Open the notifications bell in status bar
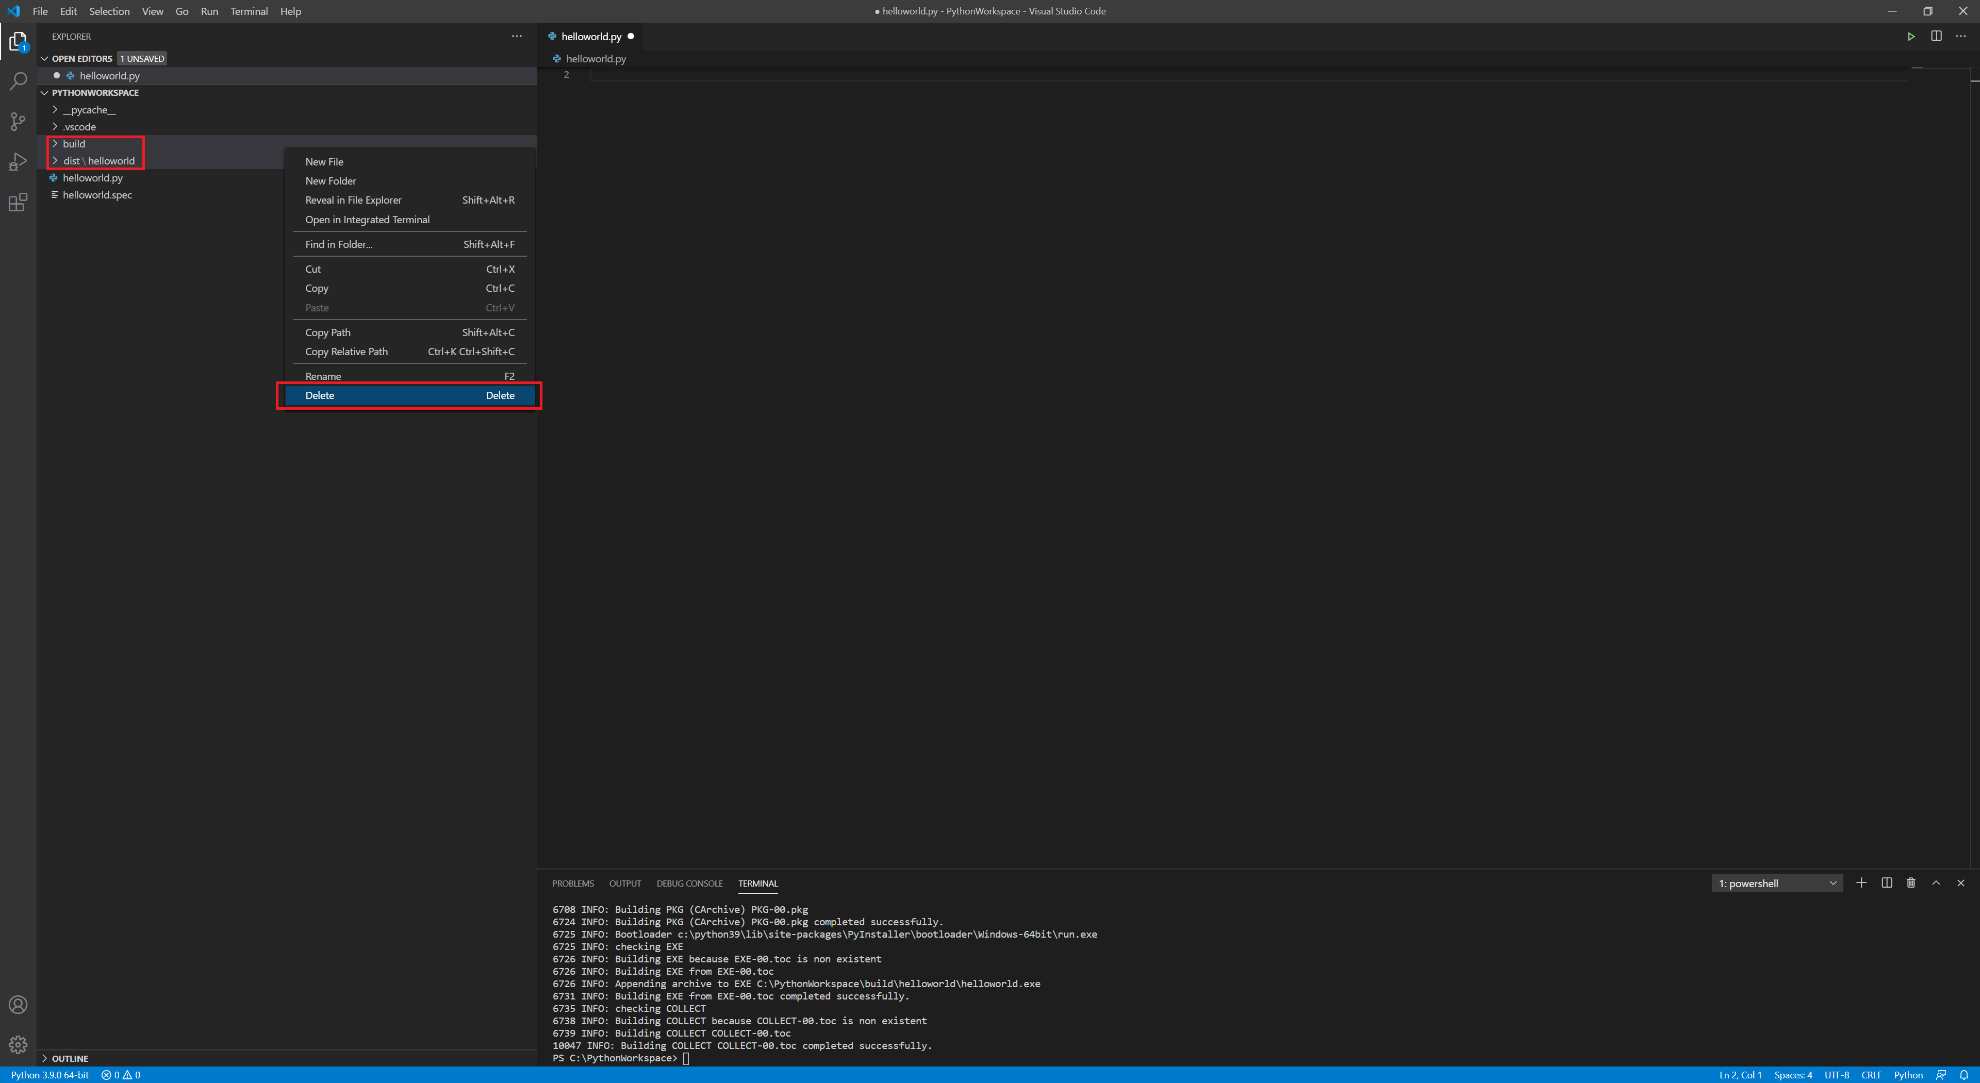 (x=1964, y=1075)
